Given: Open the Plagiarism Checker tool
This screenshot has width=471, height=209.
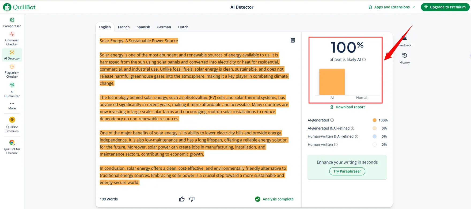Looking at the screenshot, I should point(12,71).
